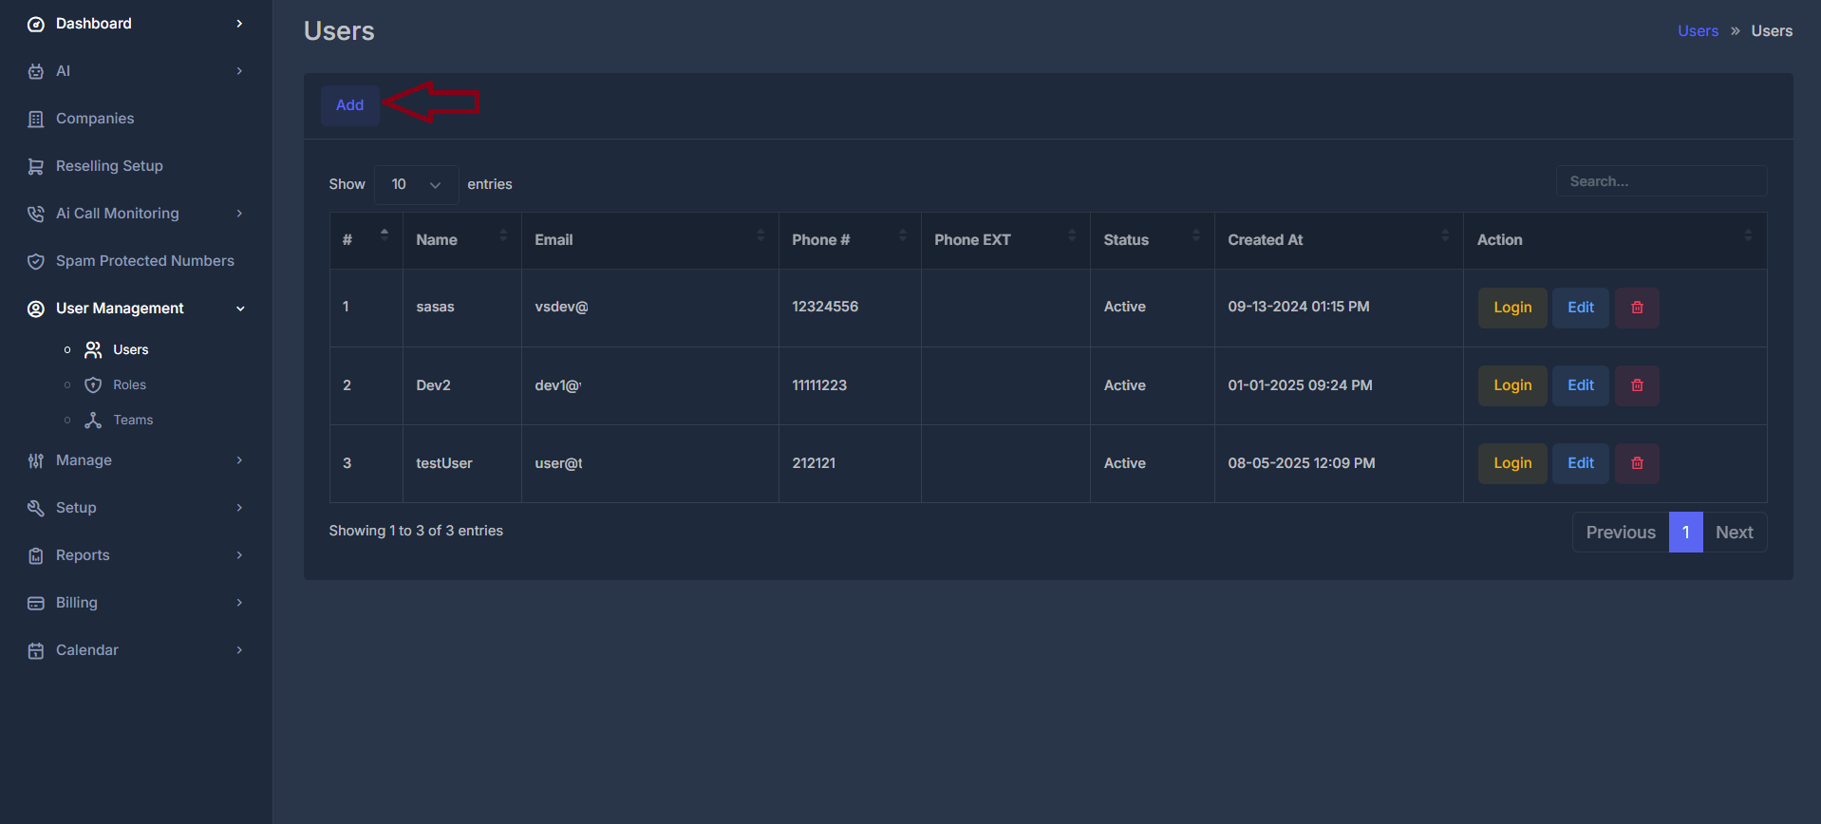The height and width of the screenshot is (824, 1821).
Task: Sort table by Name column arrows
Action: (x=503, y=234)
